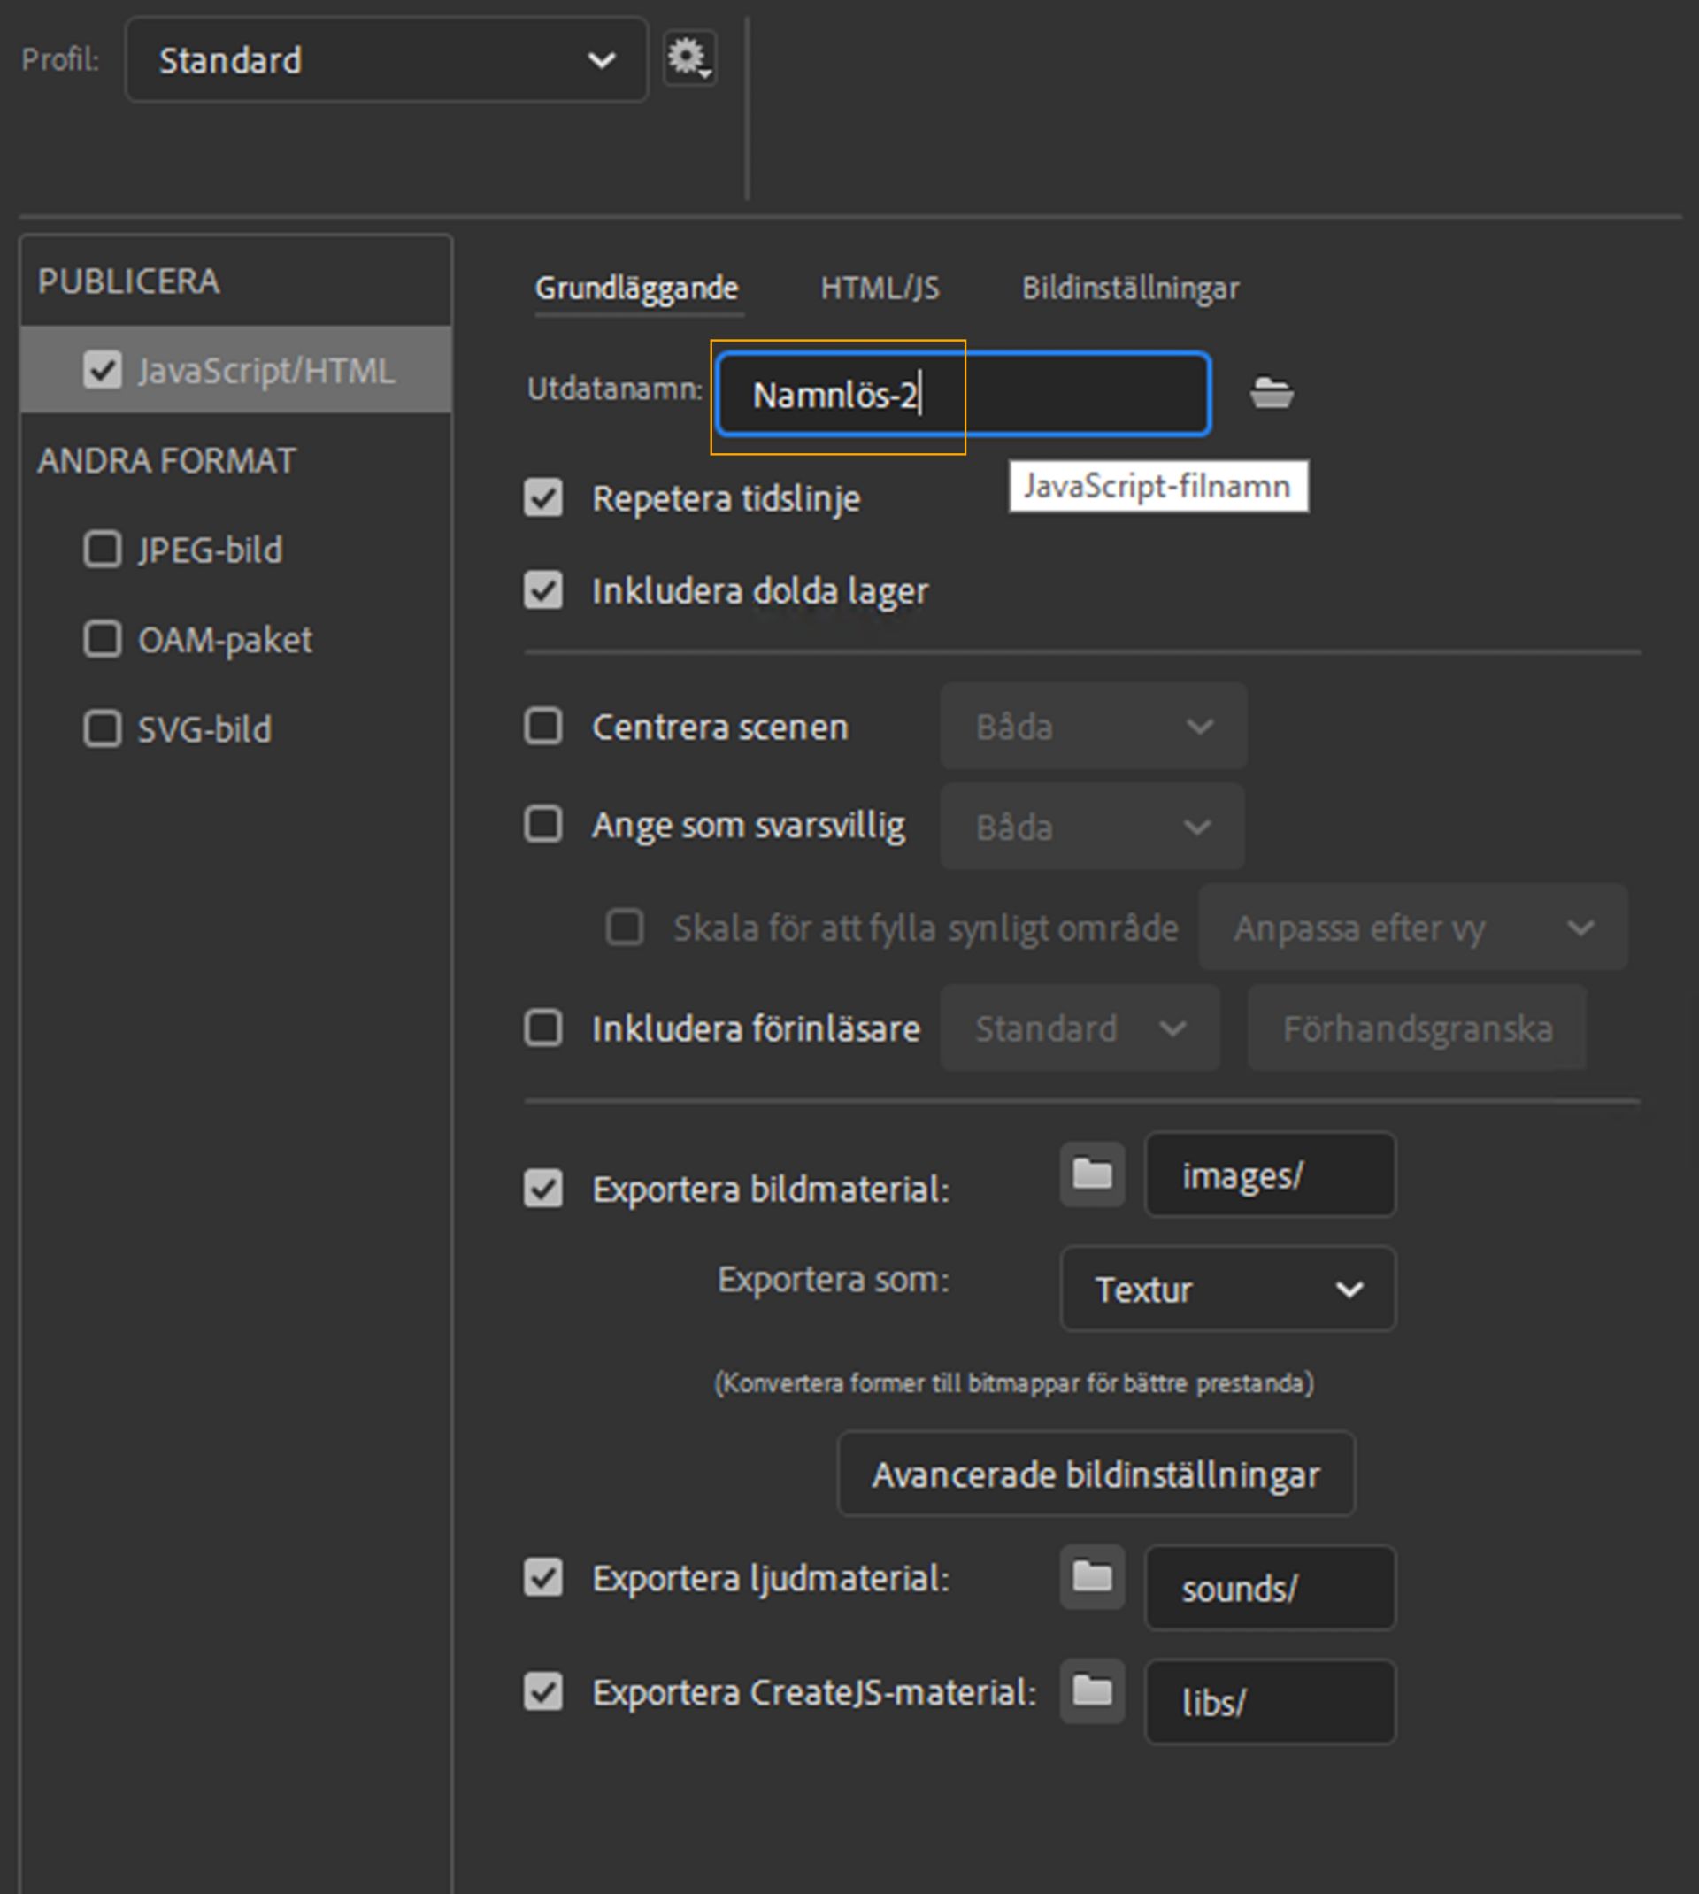Viewport: 1699px width, 1894px height.
Task: Open the Exportera som Textur dropdown
Action: pos(1226,1290)
